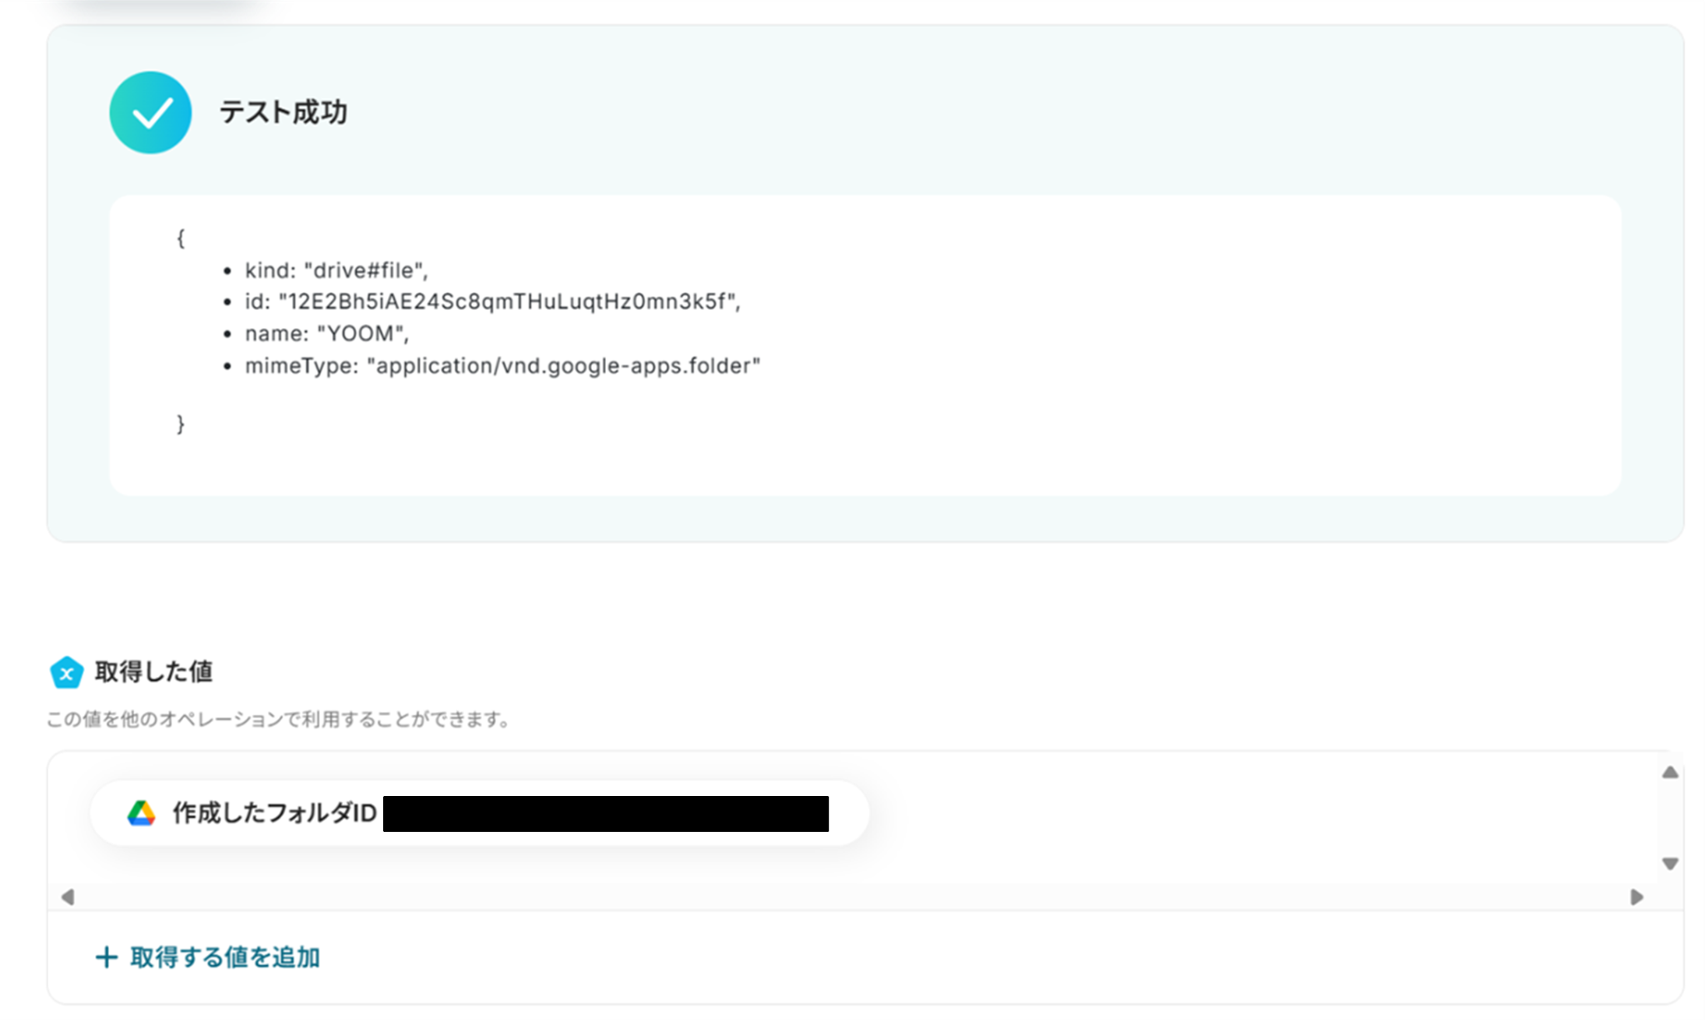Click the name "YOOM" entry
This screenshot has height=1020, width=1705.
326,334
